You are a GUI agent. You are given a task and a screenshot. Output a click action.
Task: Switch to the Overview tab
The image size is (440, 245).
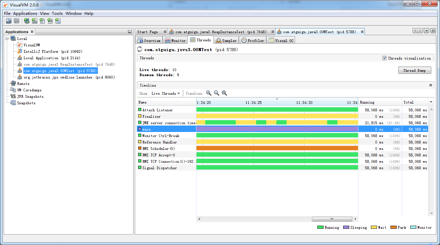(149, 40)
